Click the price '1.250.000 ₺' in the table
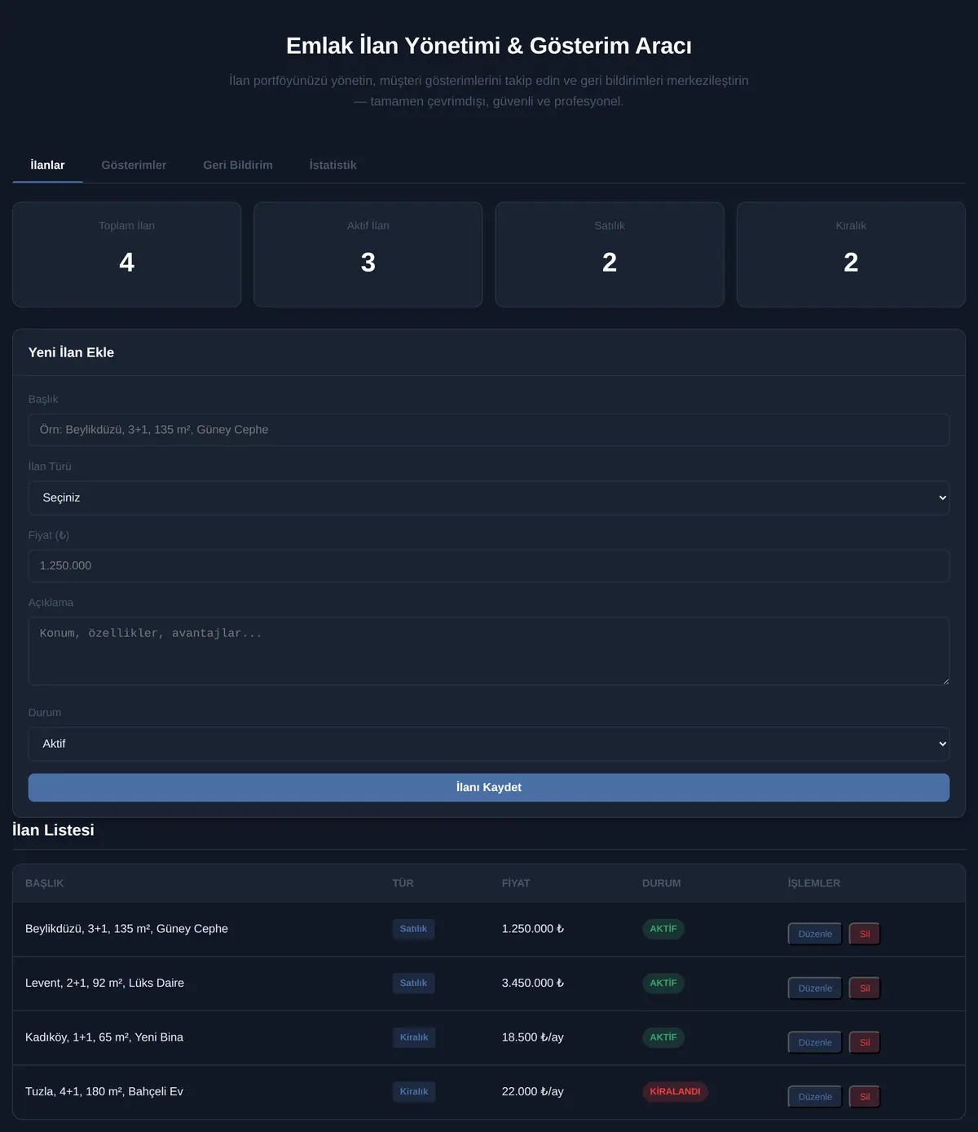This screenshot has width=978, height=1132. click(x=533, y=929)
